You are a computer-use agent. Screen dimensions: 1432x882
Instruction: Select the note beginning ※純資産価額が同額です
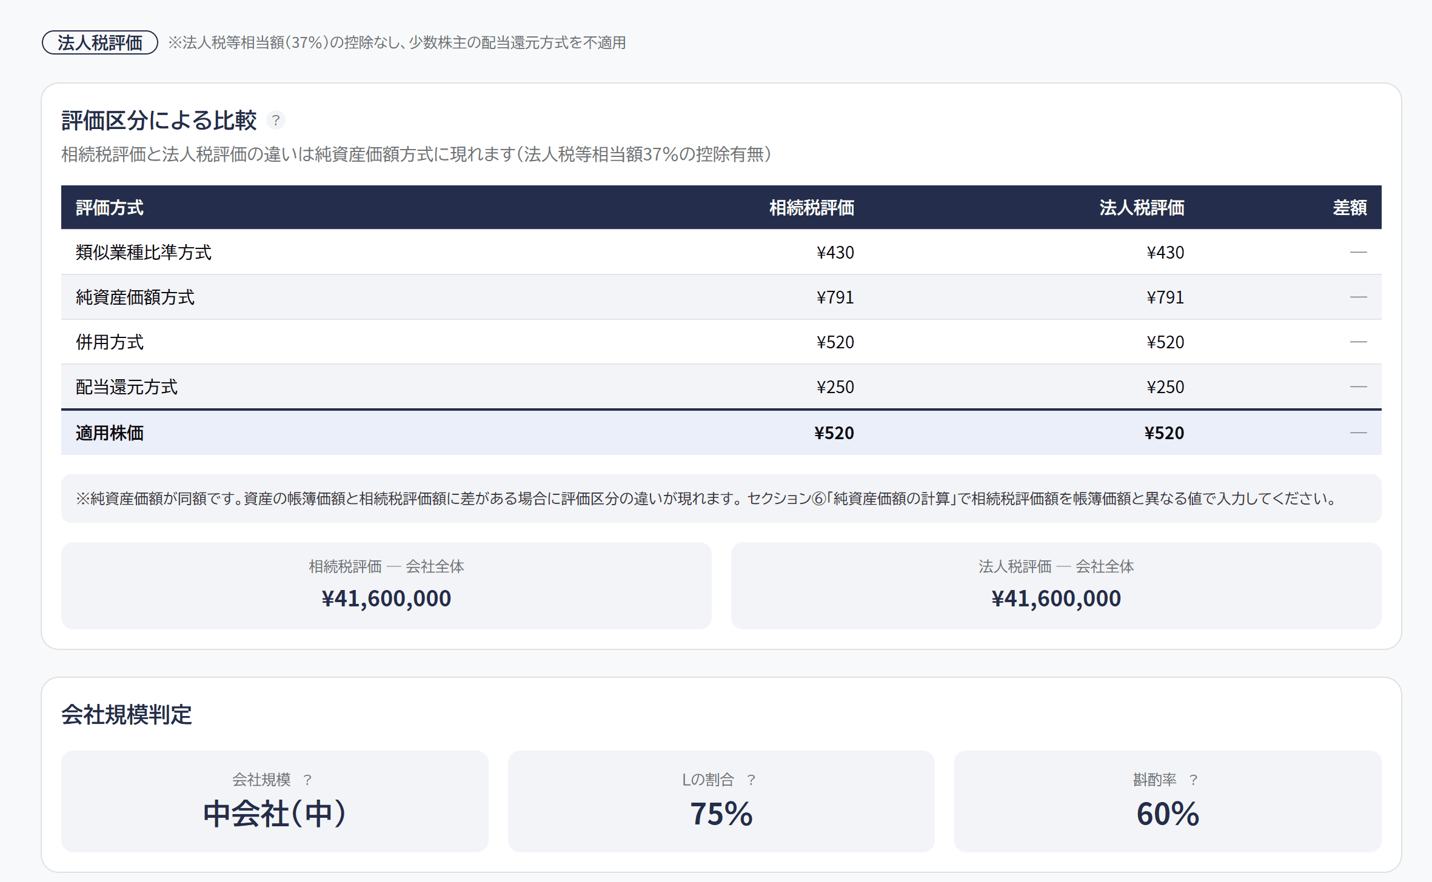pos(707,499)
